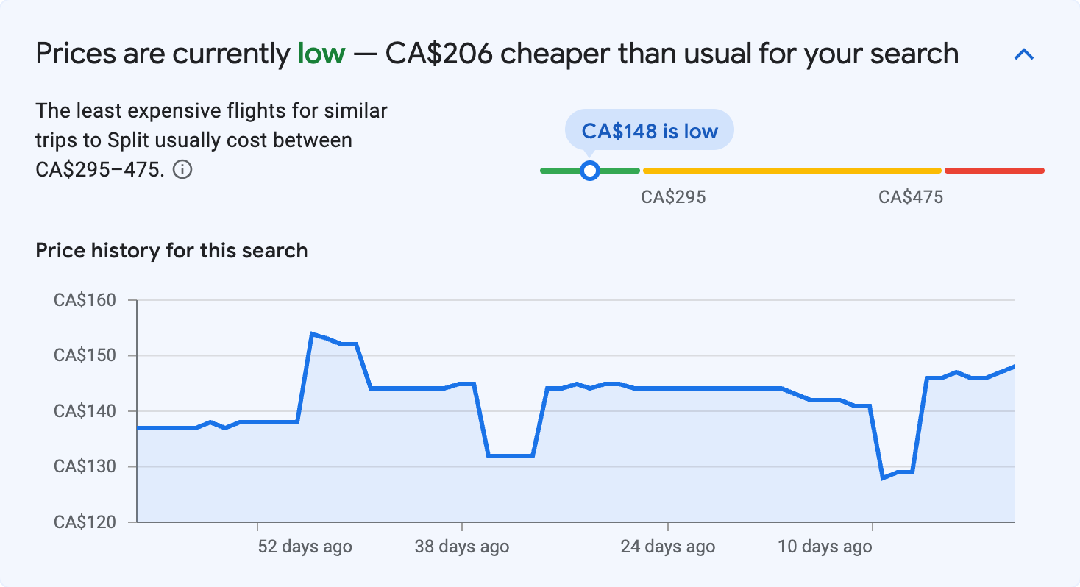This screenshot has width=1080, height=587.
Task: Click the green word "low" in the headline
Action: point(321,54)
